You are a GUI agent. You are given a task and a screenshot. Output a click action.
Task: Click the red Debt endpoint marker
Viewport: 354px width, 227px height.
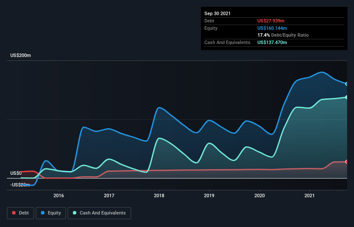click(347, 162)
